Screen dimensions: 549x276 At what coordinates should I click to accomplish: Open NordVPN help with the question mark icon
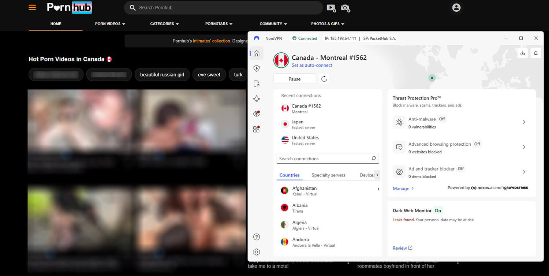(257, 237)
